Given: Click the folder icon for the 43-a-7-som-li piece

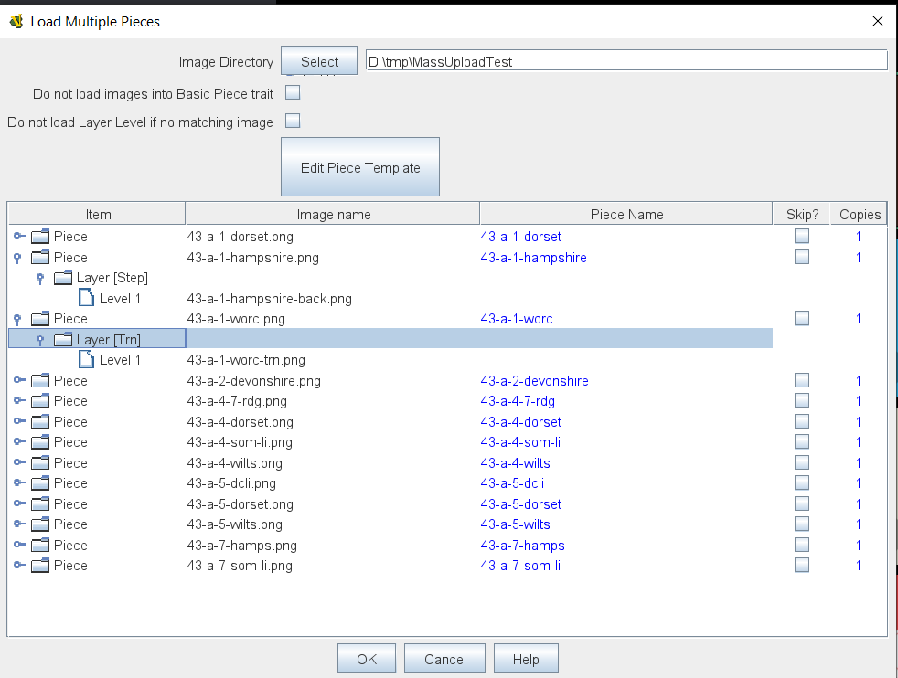Looking at the screenshot, I should point(40,566).
